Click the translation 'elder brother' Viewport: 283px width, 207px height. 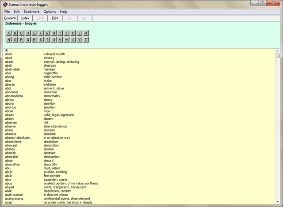click(x=53, y=77)
